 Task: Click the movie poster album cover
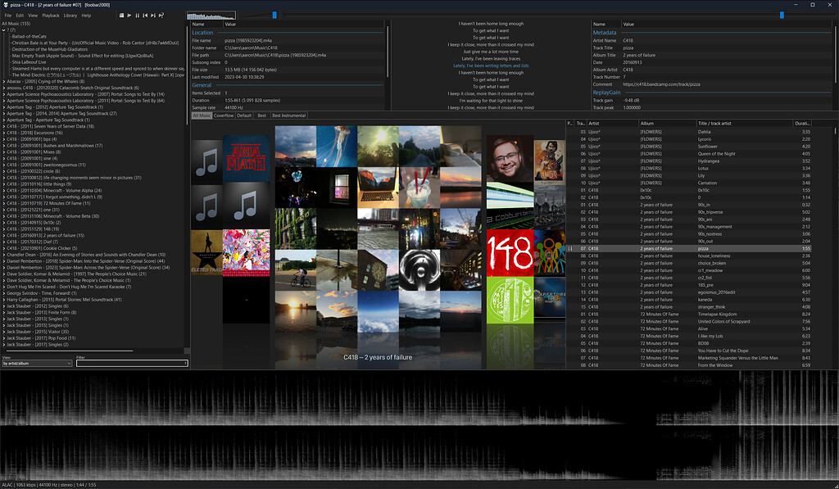click(x=550, y=161)
